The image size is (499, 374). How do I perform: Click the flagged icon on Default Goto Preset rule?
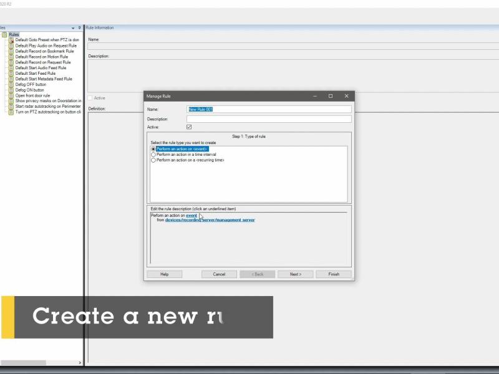click(11, 39)
